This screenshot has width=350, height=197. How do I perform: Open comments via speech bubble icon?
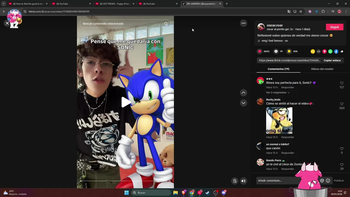[276, 51]
